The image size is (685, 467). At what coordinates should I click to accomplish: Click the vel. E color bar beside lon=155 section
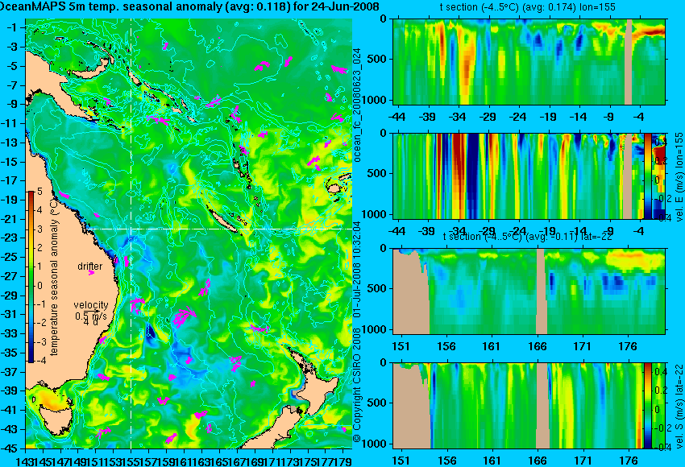point(647,176)
